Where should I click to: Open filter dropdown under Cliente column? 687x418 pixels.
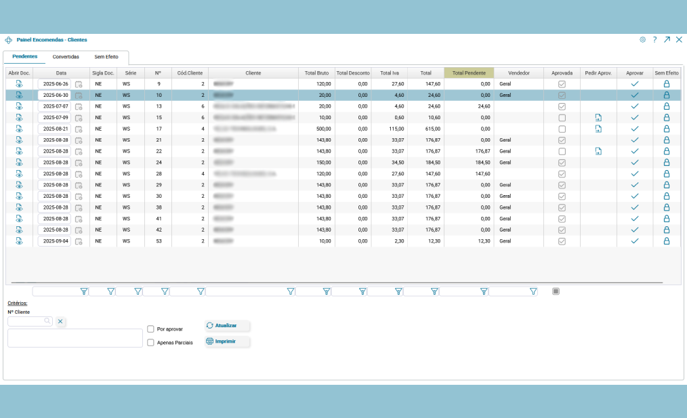[x=290, y=291]
